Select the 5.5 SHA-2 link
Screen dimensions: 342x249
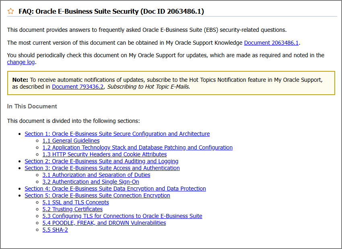pos(55,230)
